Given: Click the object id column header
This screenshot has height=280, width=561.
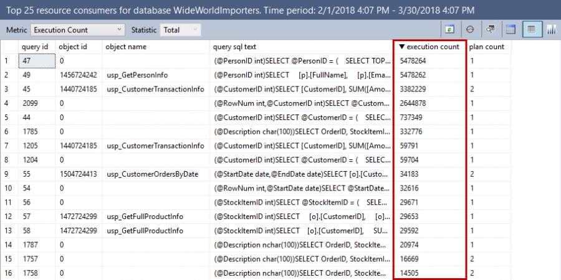Looking at the screenshot, I should pyautogui.click(x=72, y=47).
